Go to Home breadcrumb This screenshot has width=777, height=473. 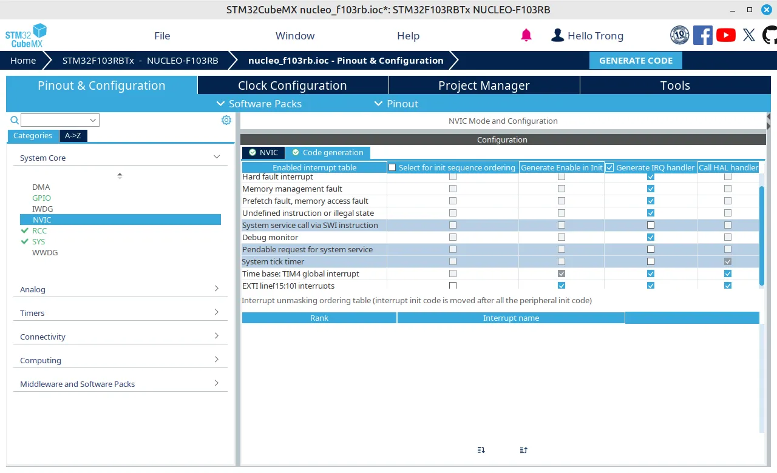(23, 61)
